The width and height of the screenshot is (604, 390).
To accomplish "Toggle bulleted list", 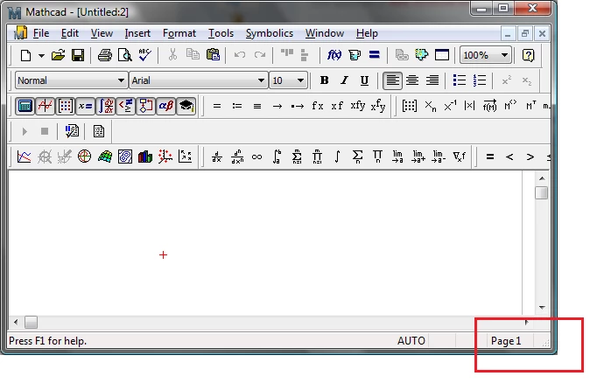I will coord(460,80).
